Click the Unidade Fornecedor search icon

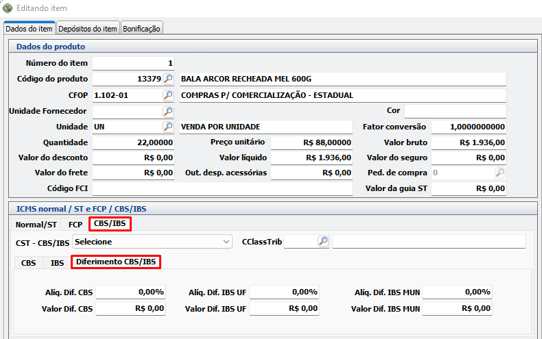pyautogui.click(x=168, y=111)
